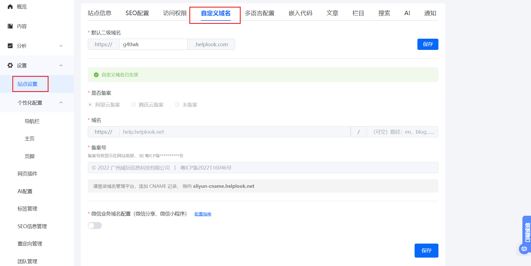The height and width of the screenshot is (266, 531).
Task: Click the bottom 保存 button
Action: (426, 251)
